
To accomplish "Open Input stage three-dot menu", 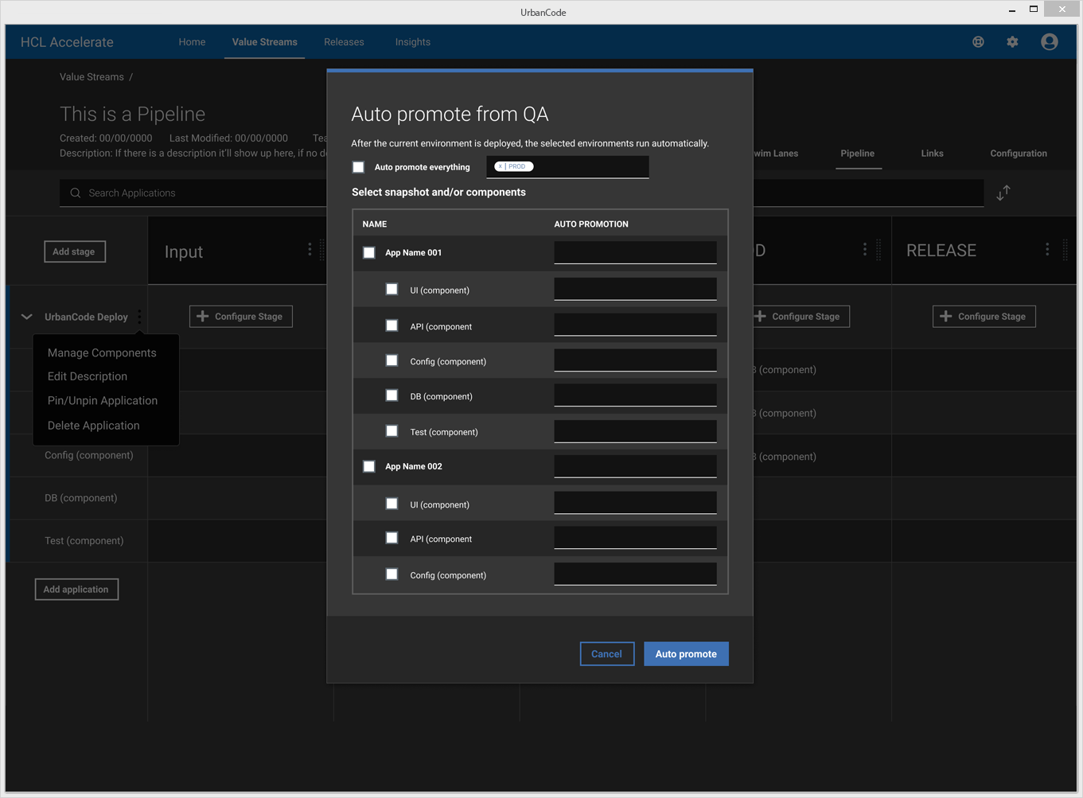I will point(310,250).
